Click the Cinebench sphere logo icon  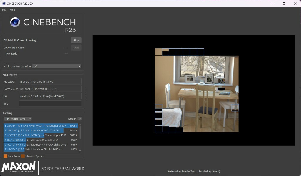tap(15, 22)
